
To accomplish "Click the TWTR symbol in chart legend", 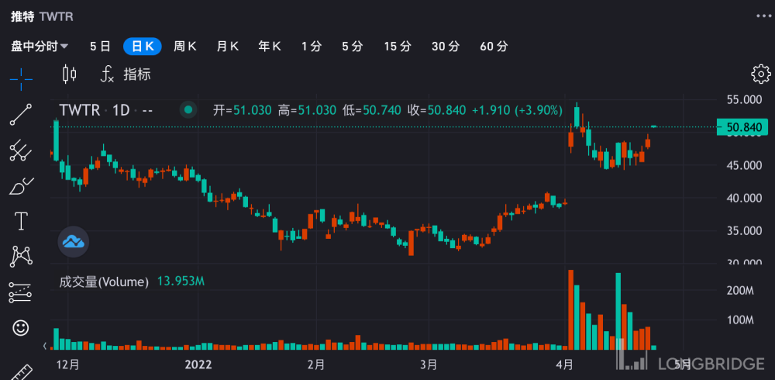I will pyautogui.click(x=80, y=110).
